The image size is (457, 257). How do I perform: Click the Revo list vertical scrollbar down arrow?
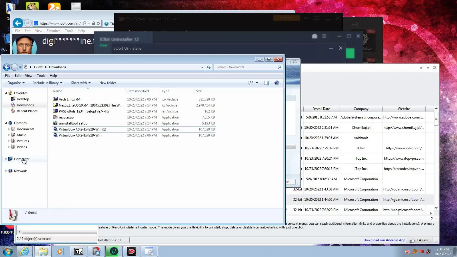(x=436, y=208)
